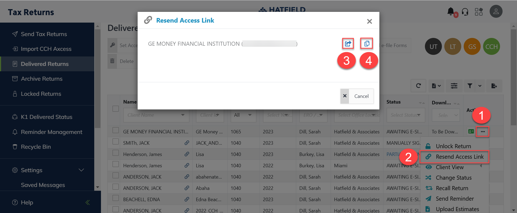The image size is (517, 213).
Task: Open the user profile avatar
Action: pyautogui.click(x=496, y=12)
